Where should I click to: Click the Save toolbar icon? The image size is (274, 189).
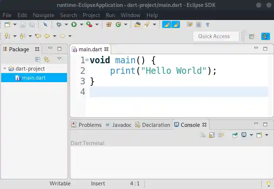tap(23, 25)
